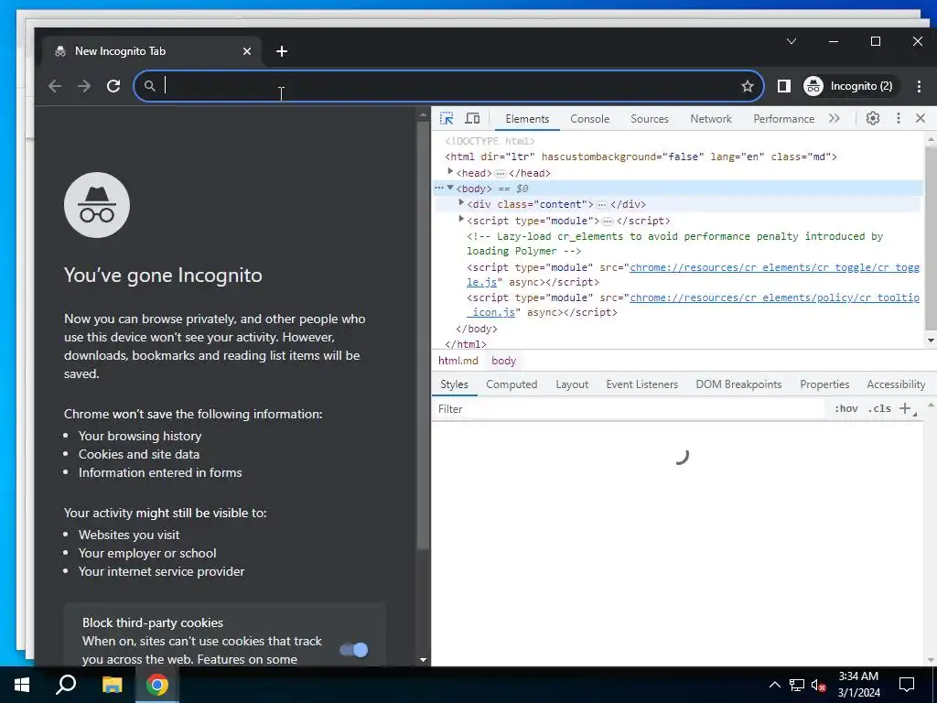Click the Incognito (2) profile button

[850, 86]
